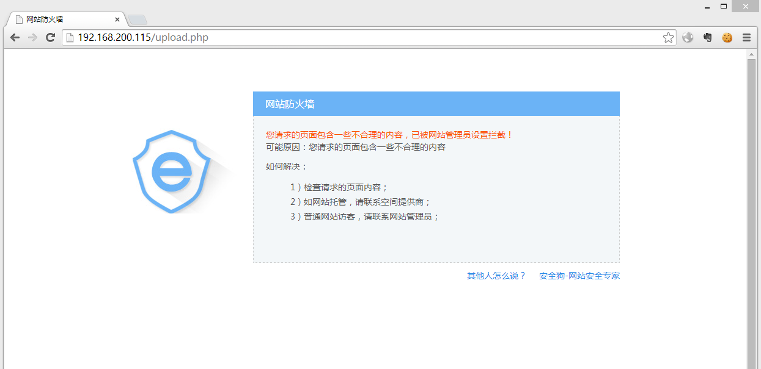761x369 pixels.
Task: Click the 网站防火墙 panel header
Action: pos(436,104)
